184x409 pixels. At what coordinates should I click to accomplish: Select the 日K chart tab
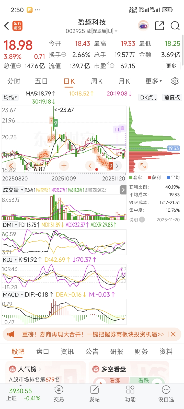tap(69, 81)
